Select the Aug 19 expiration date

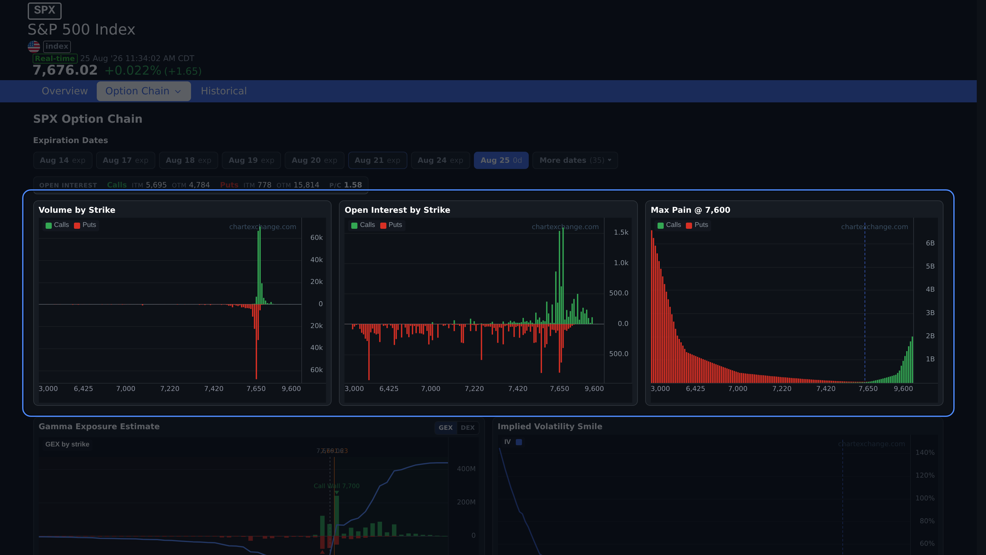tap(251, 160)
